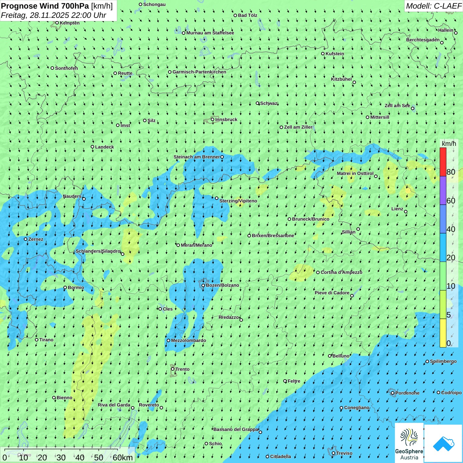Click the Hallein location marker

coord(456,33)
